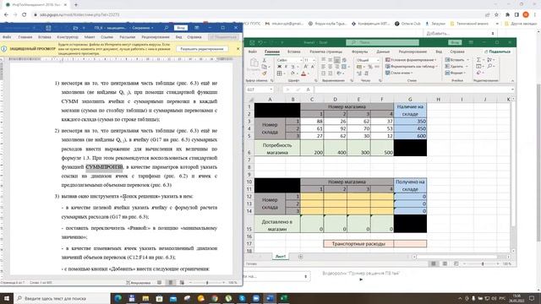
Task: Click Edge icon in Windows taskbar
Action: (118, 298)
